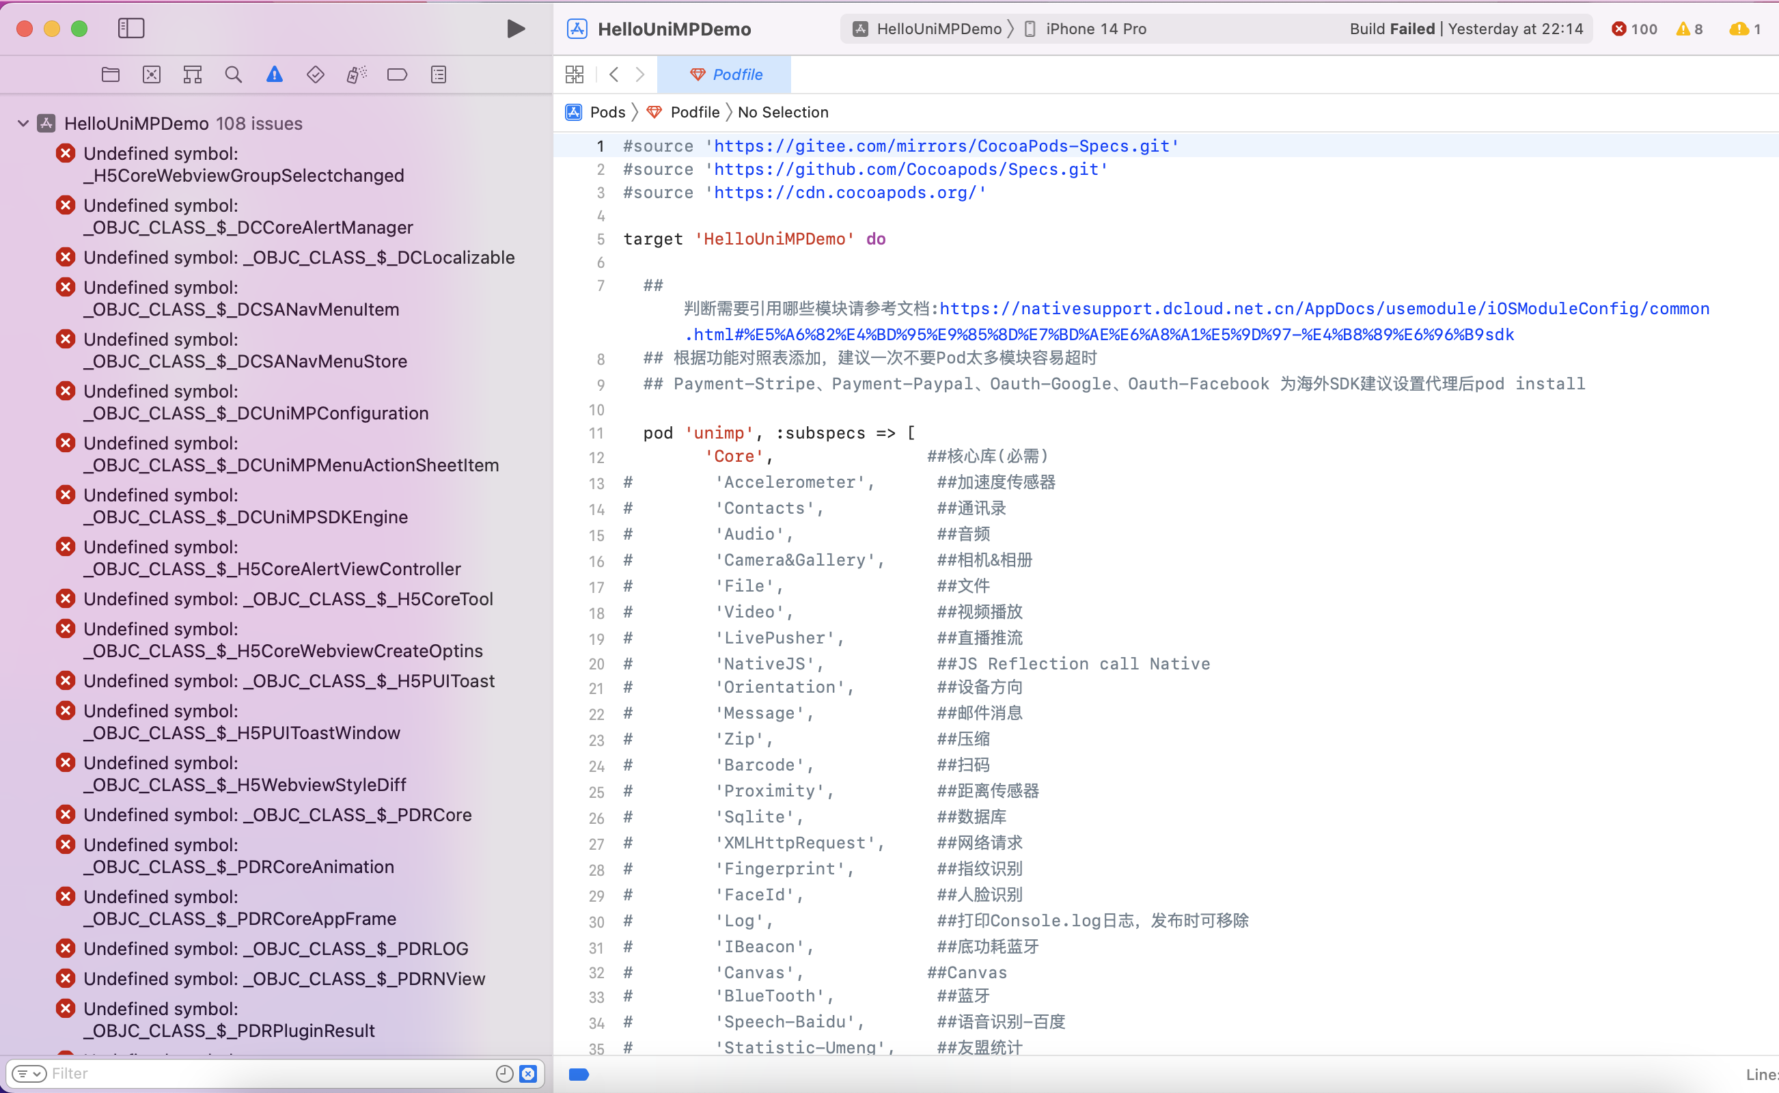Image resolution: width=1779 pixels, height=1093 pixels.
Task: Open the Find navigator magnifier
Action: tap(234, 74)
